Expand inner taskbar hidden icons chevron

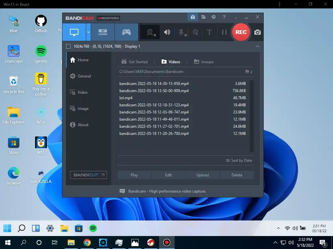(278, 228)
